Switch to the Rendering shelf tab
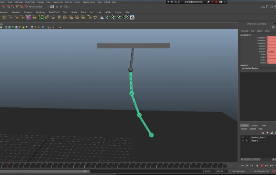 [x=40, y=12]
